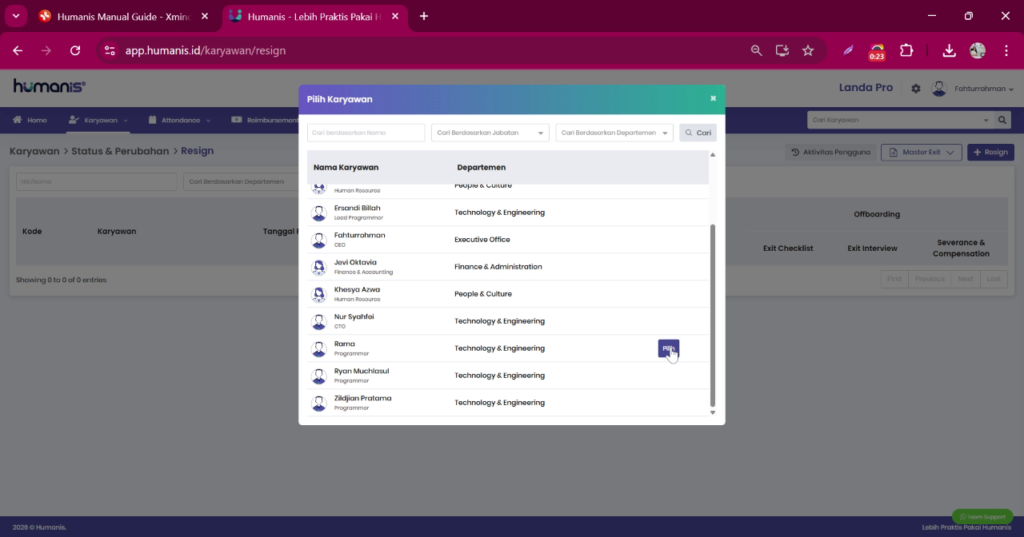Select employee name Ersandi Billah
Screen dimensions: 1024x537
[357, 208]
